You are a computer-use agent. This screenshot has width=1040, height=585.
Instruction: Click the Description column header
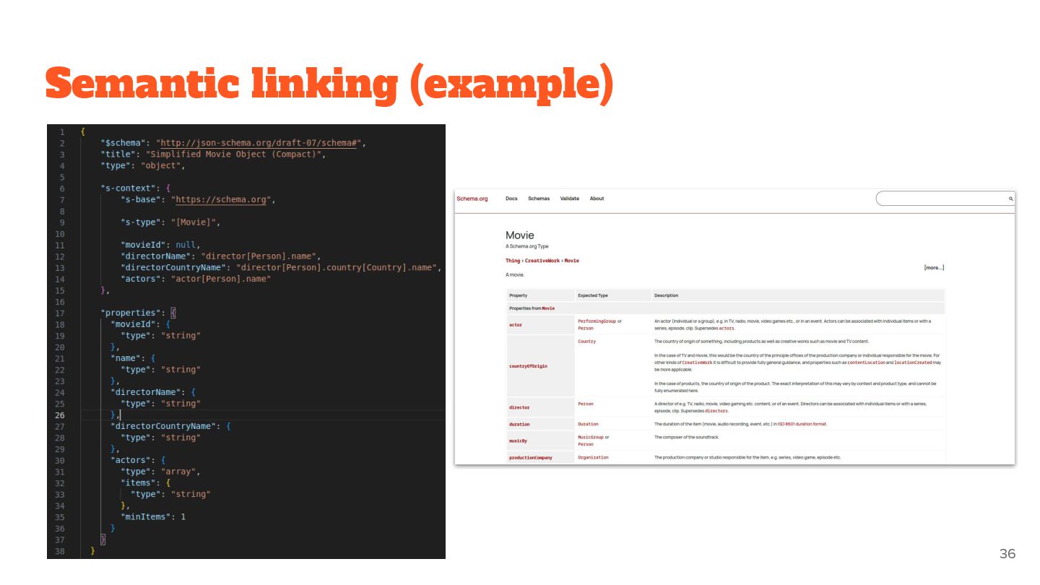(666, 295)
